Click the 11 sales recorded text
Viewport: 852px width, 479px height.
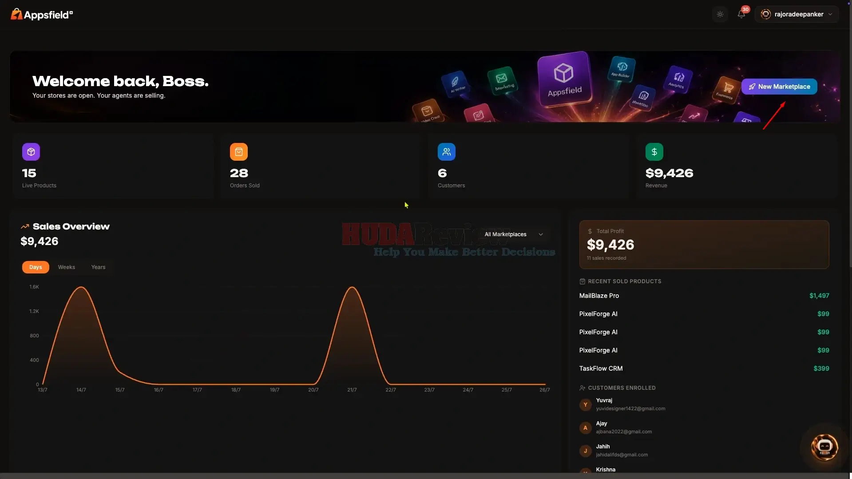click(x=606, y=258)
